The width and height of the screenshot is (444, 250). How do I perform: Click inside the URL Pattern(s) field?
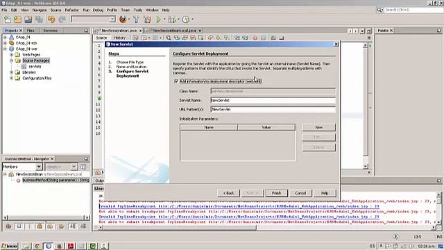[x=273, y=109]
